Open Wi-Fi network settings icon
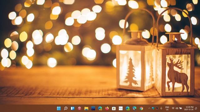Screen dimensions: 200x112 173,108
